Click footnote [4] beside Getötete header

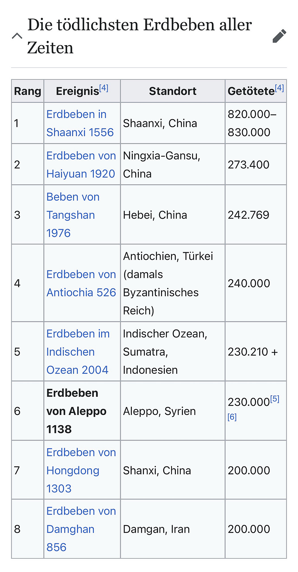[279, 88]
